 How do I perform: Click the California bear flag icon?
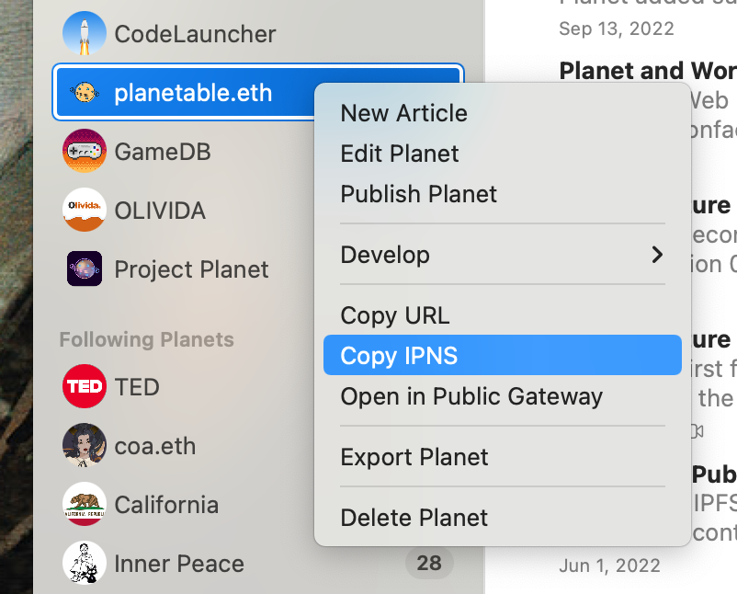85,504
